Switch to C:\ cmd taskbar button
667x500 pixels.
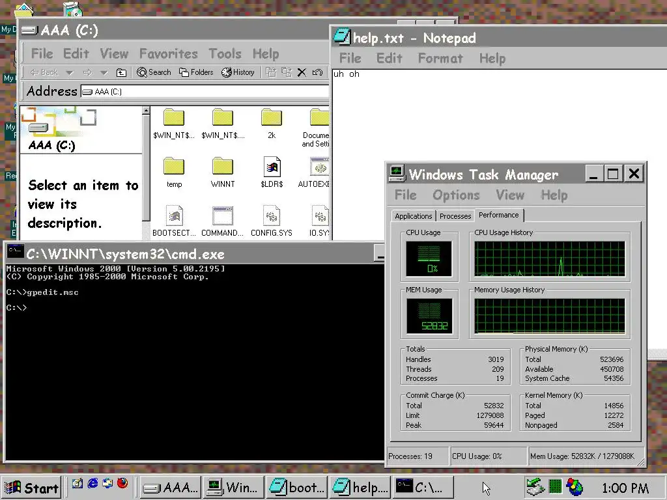(423, 487)
